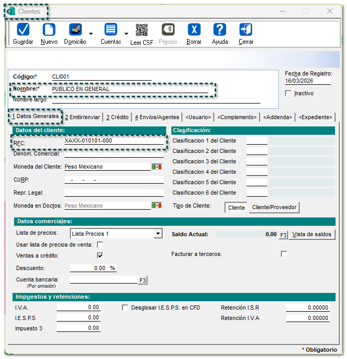Select the Cliente/Proveedor type button
Viewport: 347px width, 359px height.
pyautogui.click(x=274, y=208)
